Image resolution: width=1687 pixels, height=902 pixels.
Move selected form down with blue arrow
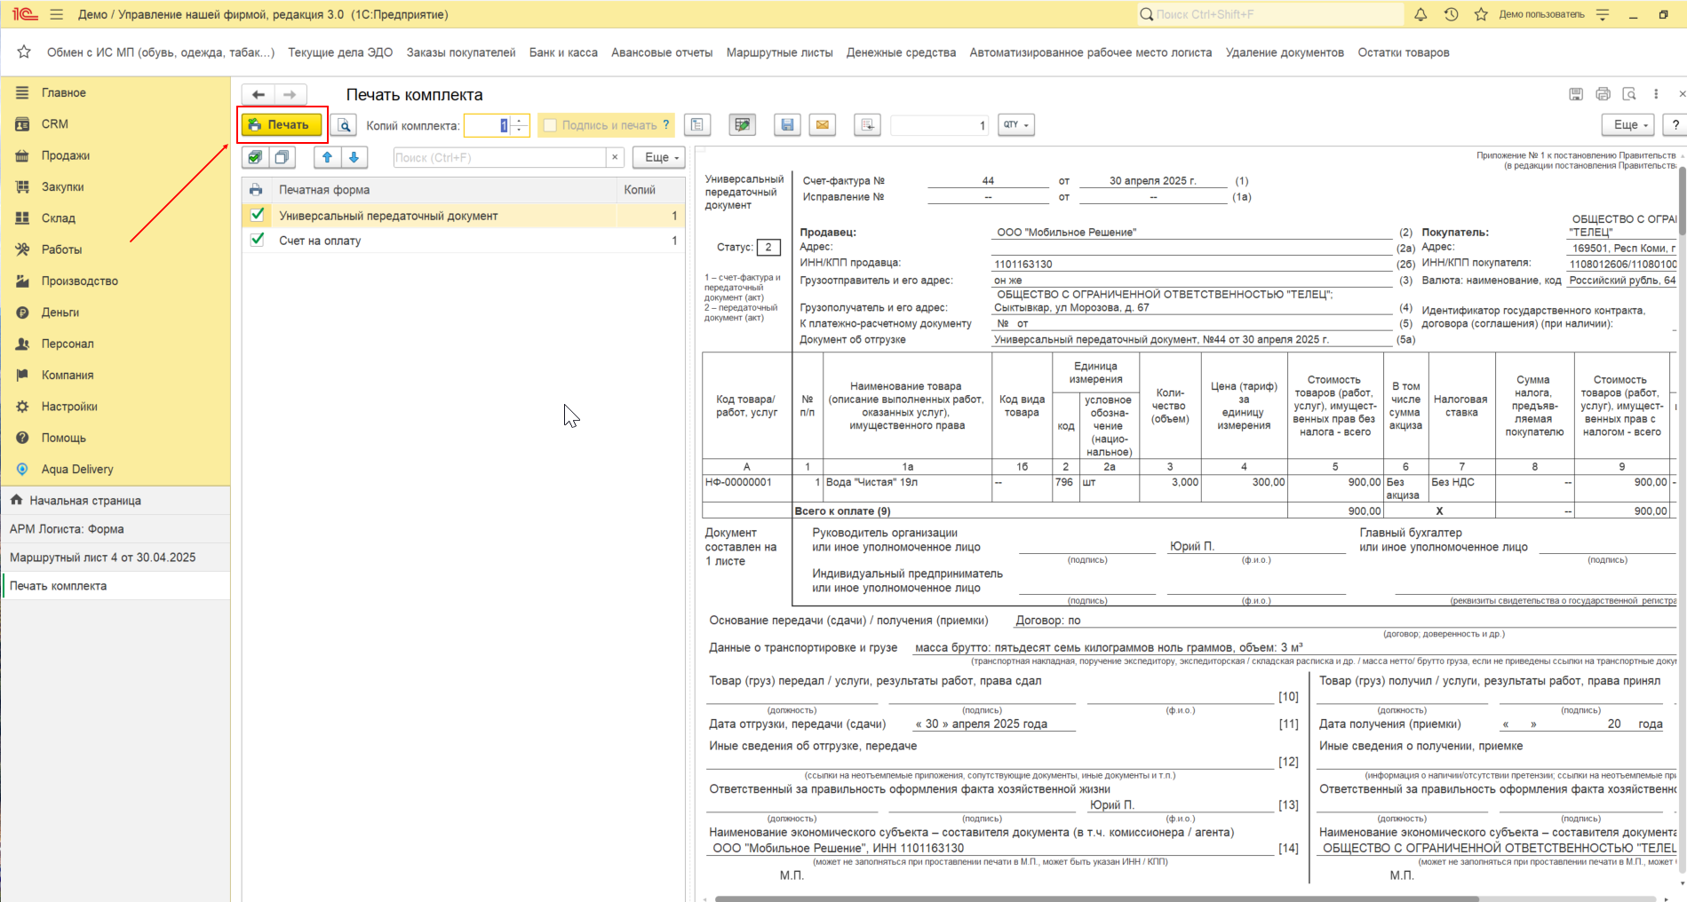pyautogui.click(x=354, y=157)
